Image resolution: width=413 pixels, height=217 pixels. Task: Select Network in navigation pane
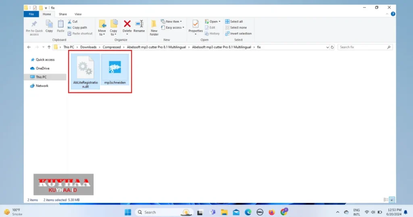click(x=39, y=86)
